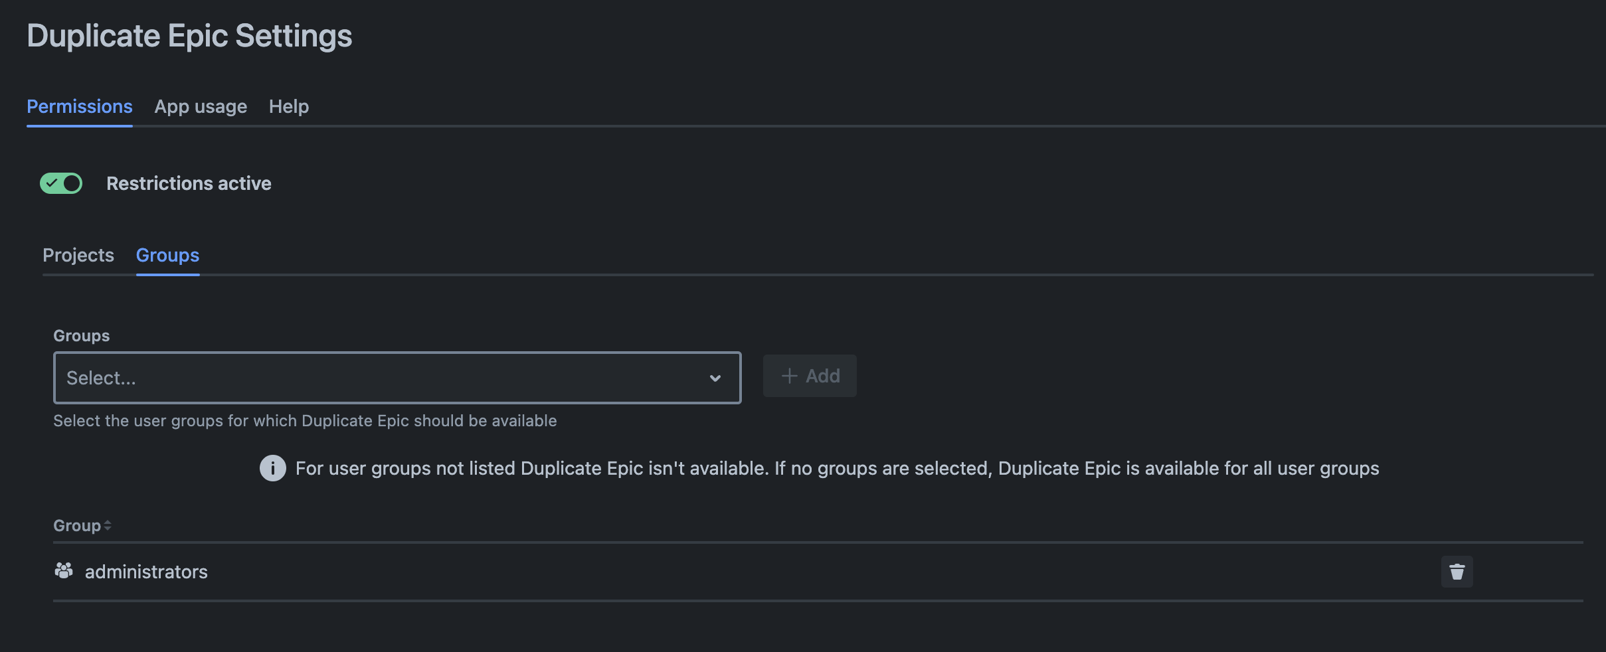Click the plus icon on Add button

coord(789,376)
